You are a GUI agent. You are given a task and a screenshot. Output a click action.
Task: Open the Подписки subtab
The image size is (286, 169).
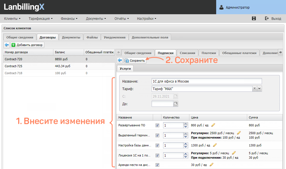(166, 53)
